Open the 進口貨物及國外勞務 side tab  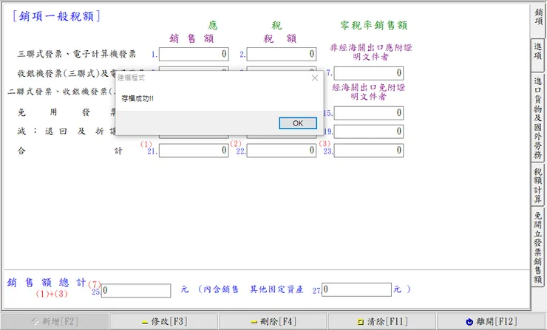click(x=538, y=117)
